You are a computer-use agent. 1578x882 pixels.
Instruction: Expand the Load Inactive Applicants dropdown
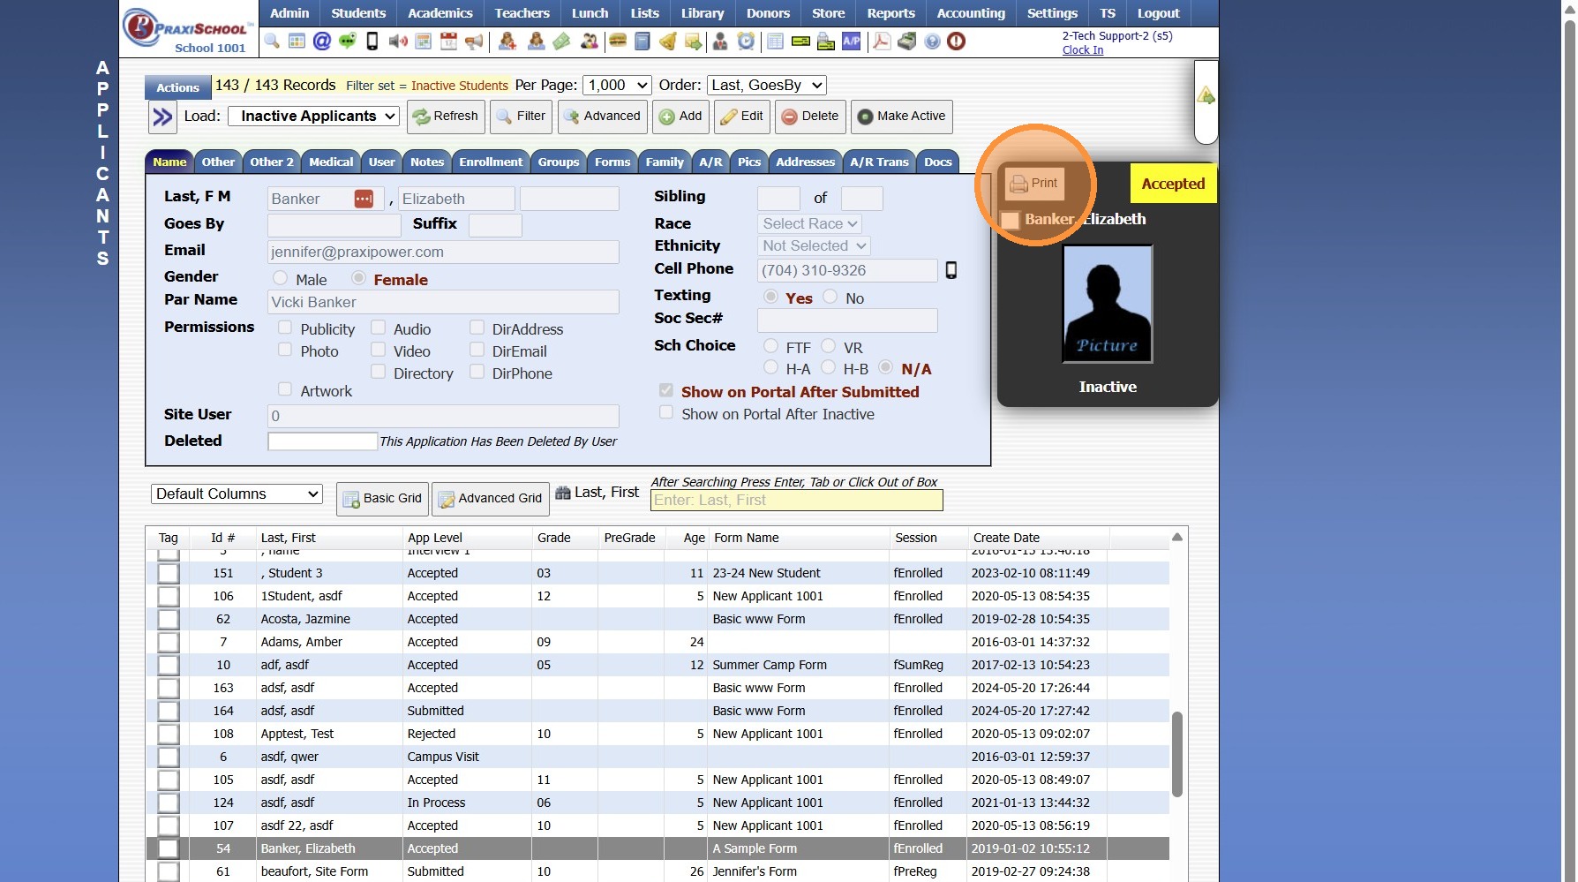click(x=313, y=116)
